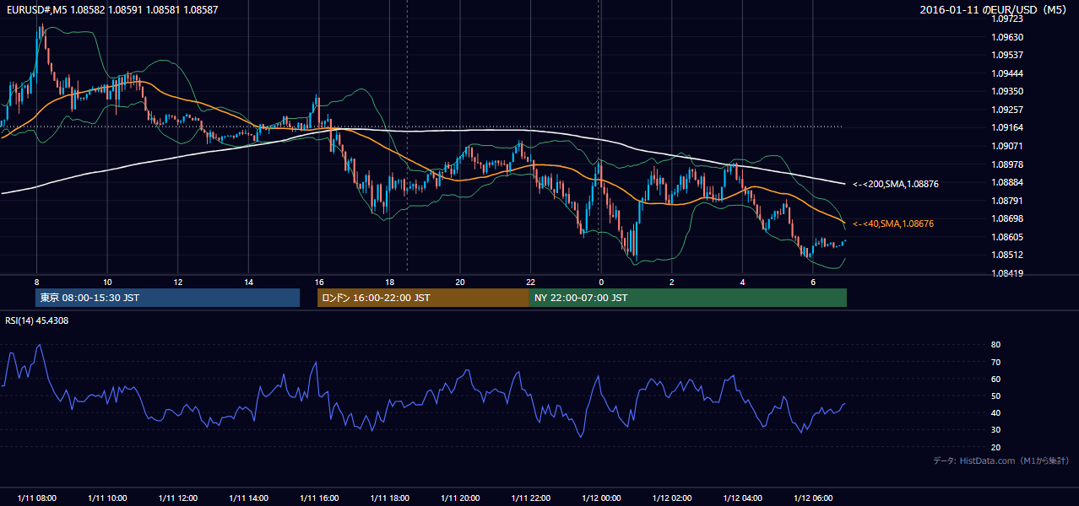1079x506 pixels.
Task: Click hour label 0 under price chart
Action: pos(601,282)
